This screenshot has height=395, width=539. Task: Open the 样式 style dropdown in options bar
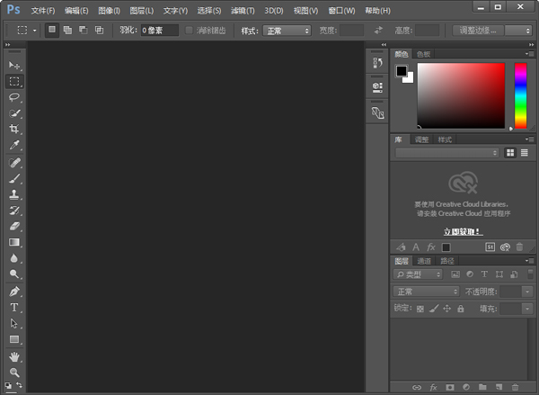coord(287,31)
